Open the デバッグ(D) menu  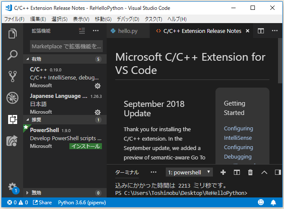point(128,19)
